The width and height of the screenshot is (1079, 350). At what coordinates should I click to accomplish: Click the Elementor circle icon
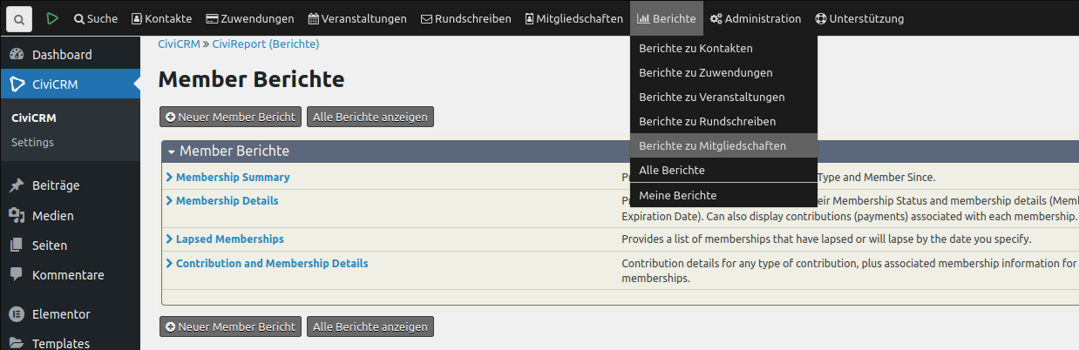17,314
